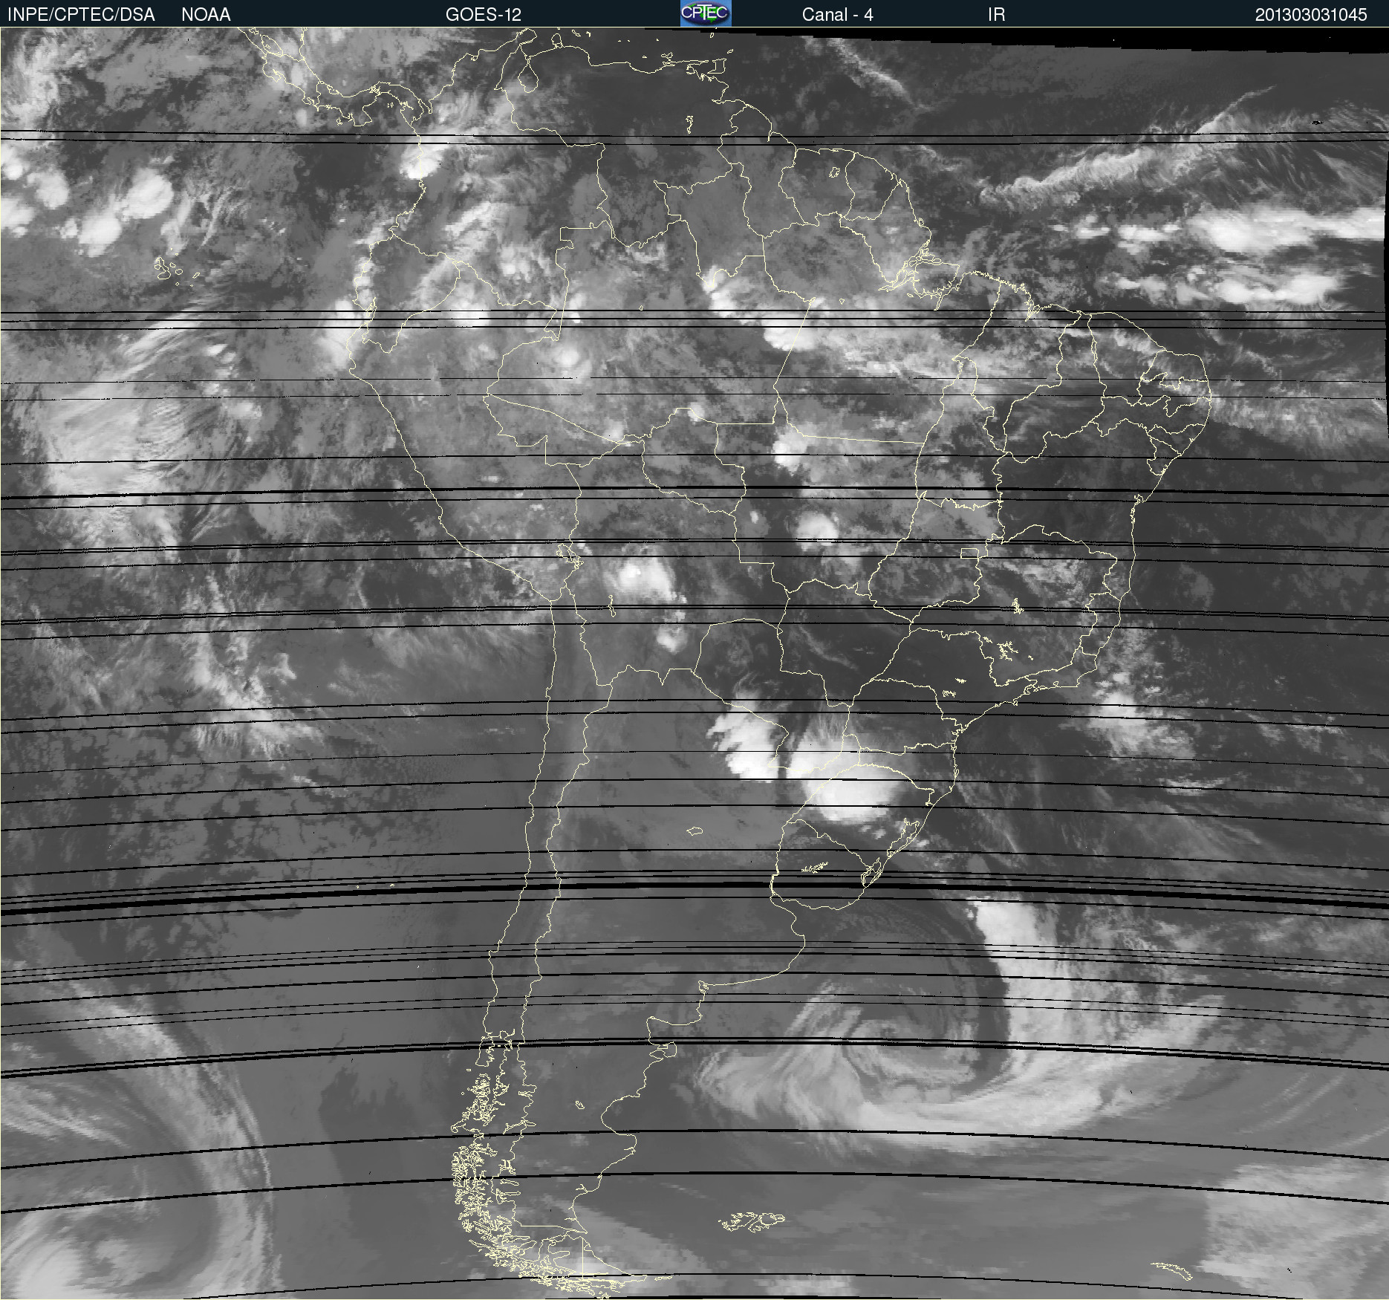This screenshot has height=1300, width=1389.
Task: Click the IR label in the header
Action: (996, 14)
